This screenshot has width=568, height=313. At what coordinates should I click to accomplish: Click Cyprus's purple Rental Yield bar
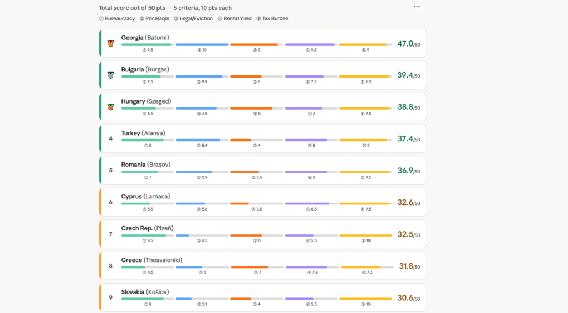pos(311,204)
